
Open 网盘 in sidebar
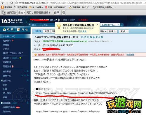(x=5, y=89)
